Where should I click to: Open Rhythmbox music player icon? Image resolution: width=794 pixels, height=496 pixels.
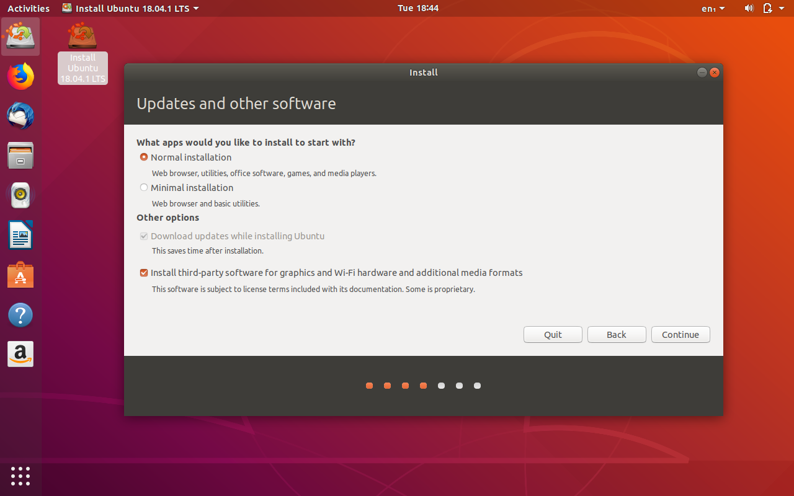tap(20, 195)
